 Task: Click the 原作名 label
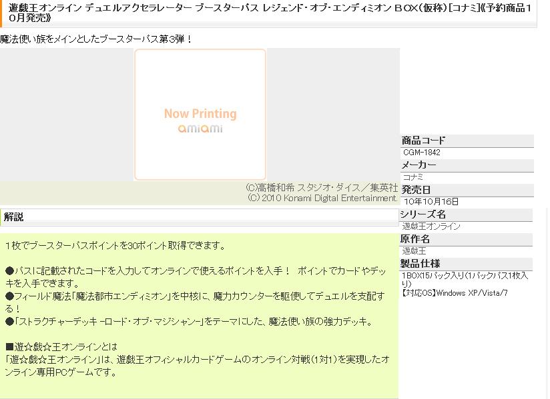(x=415, y=239)
